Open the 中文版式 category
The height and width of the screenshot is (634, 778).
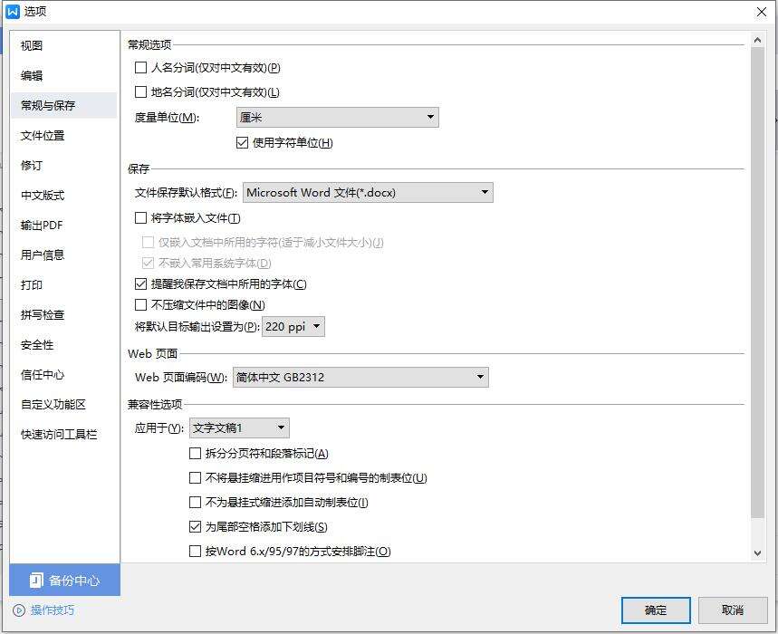[x=63, y=195]
